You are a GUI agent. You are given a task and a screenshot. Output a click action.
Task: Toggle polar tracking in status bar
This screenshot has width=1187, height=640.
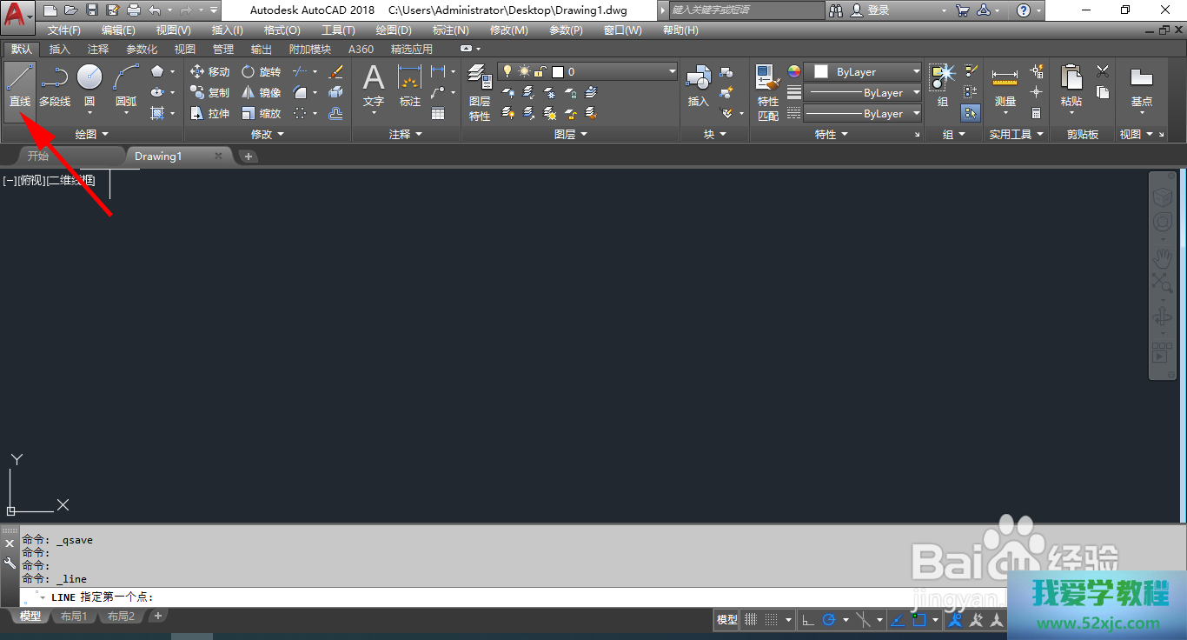[829, 620]
